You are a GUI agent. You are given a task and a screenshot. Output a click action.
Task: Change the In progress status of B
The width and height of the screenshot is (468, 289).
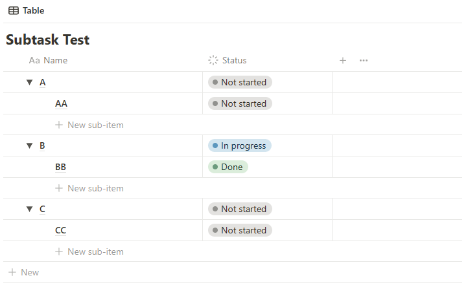[x=240, y=145]
